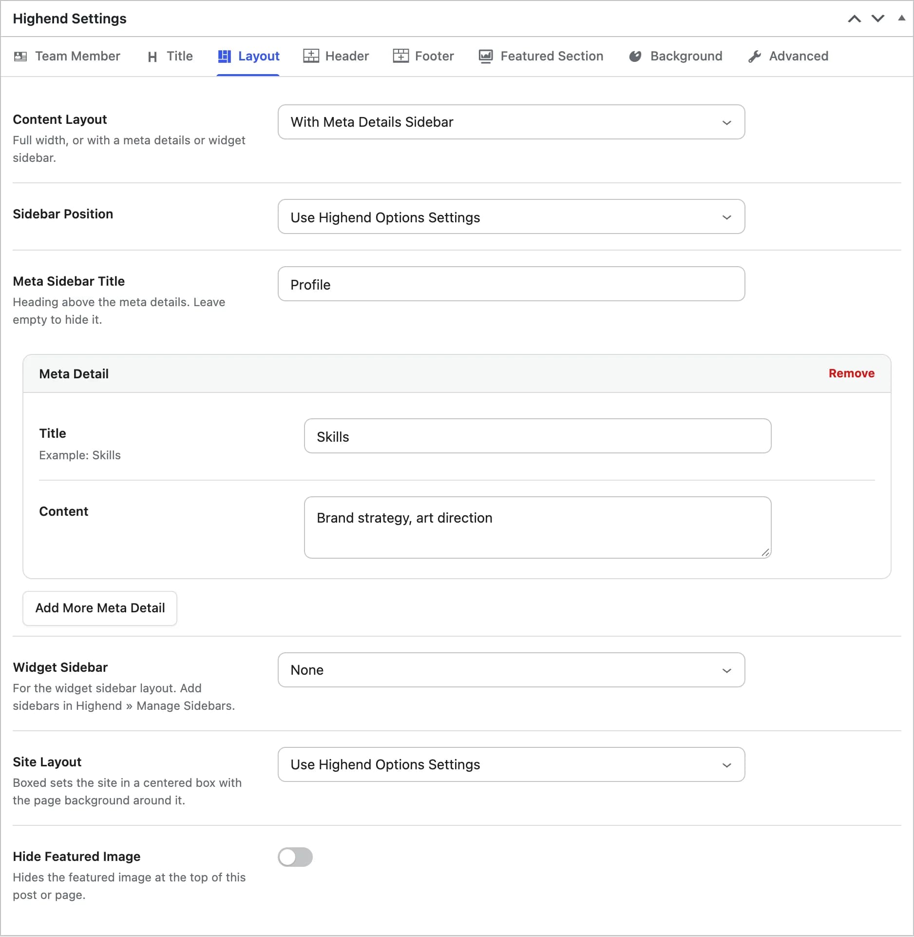Open the Widget Sidebar dropdown
The image size is (914, 937).
click(x=511, y=670)
